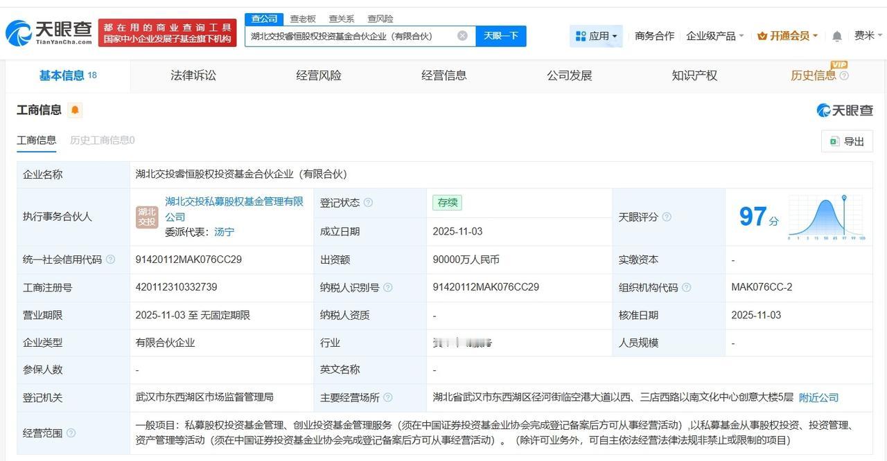This screenshot has height=461, width=887.
Task: Click the 湖北交投 company logo badge
Action: [x=147, y=217]
